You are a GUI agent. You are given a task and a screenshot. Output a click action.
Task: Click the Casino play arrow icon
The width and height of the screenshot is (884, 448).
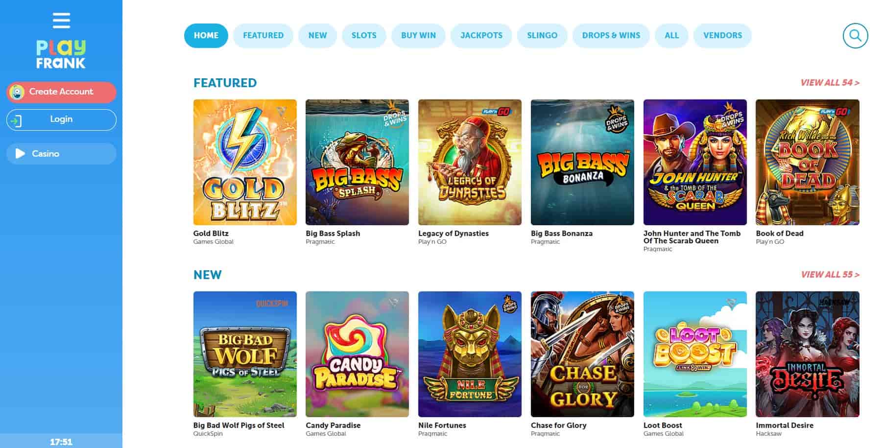(20, 154)
